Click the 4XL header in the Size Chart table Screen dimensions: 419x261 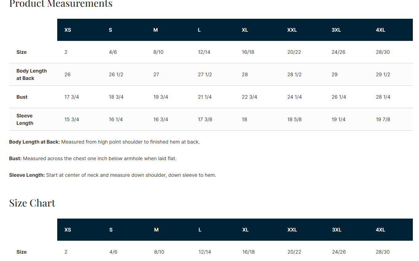(381, 230)
